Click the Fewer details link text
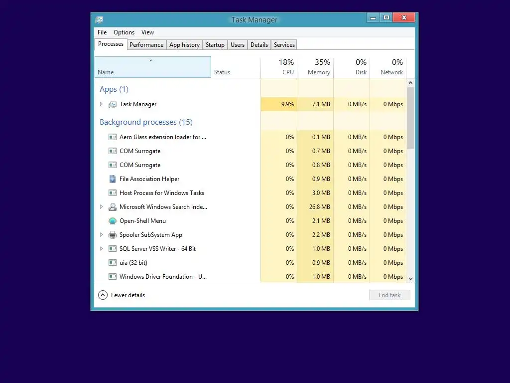This screenshot has width=510, height=383. [x=128, y=295]
